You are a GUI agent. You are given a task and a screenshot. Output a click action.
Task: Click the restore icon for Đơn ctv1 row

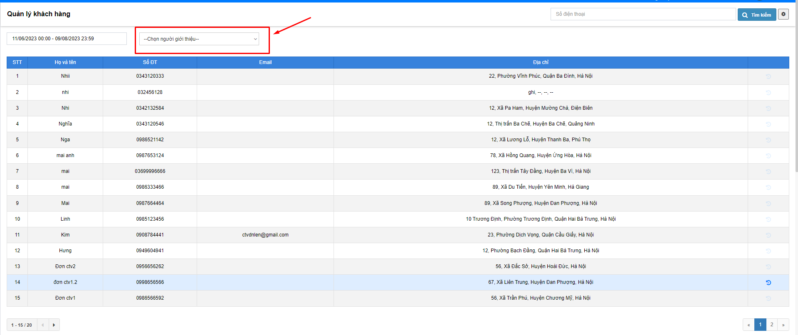pyautogui.click(x=768, y=298)
